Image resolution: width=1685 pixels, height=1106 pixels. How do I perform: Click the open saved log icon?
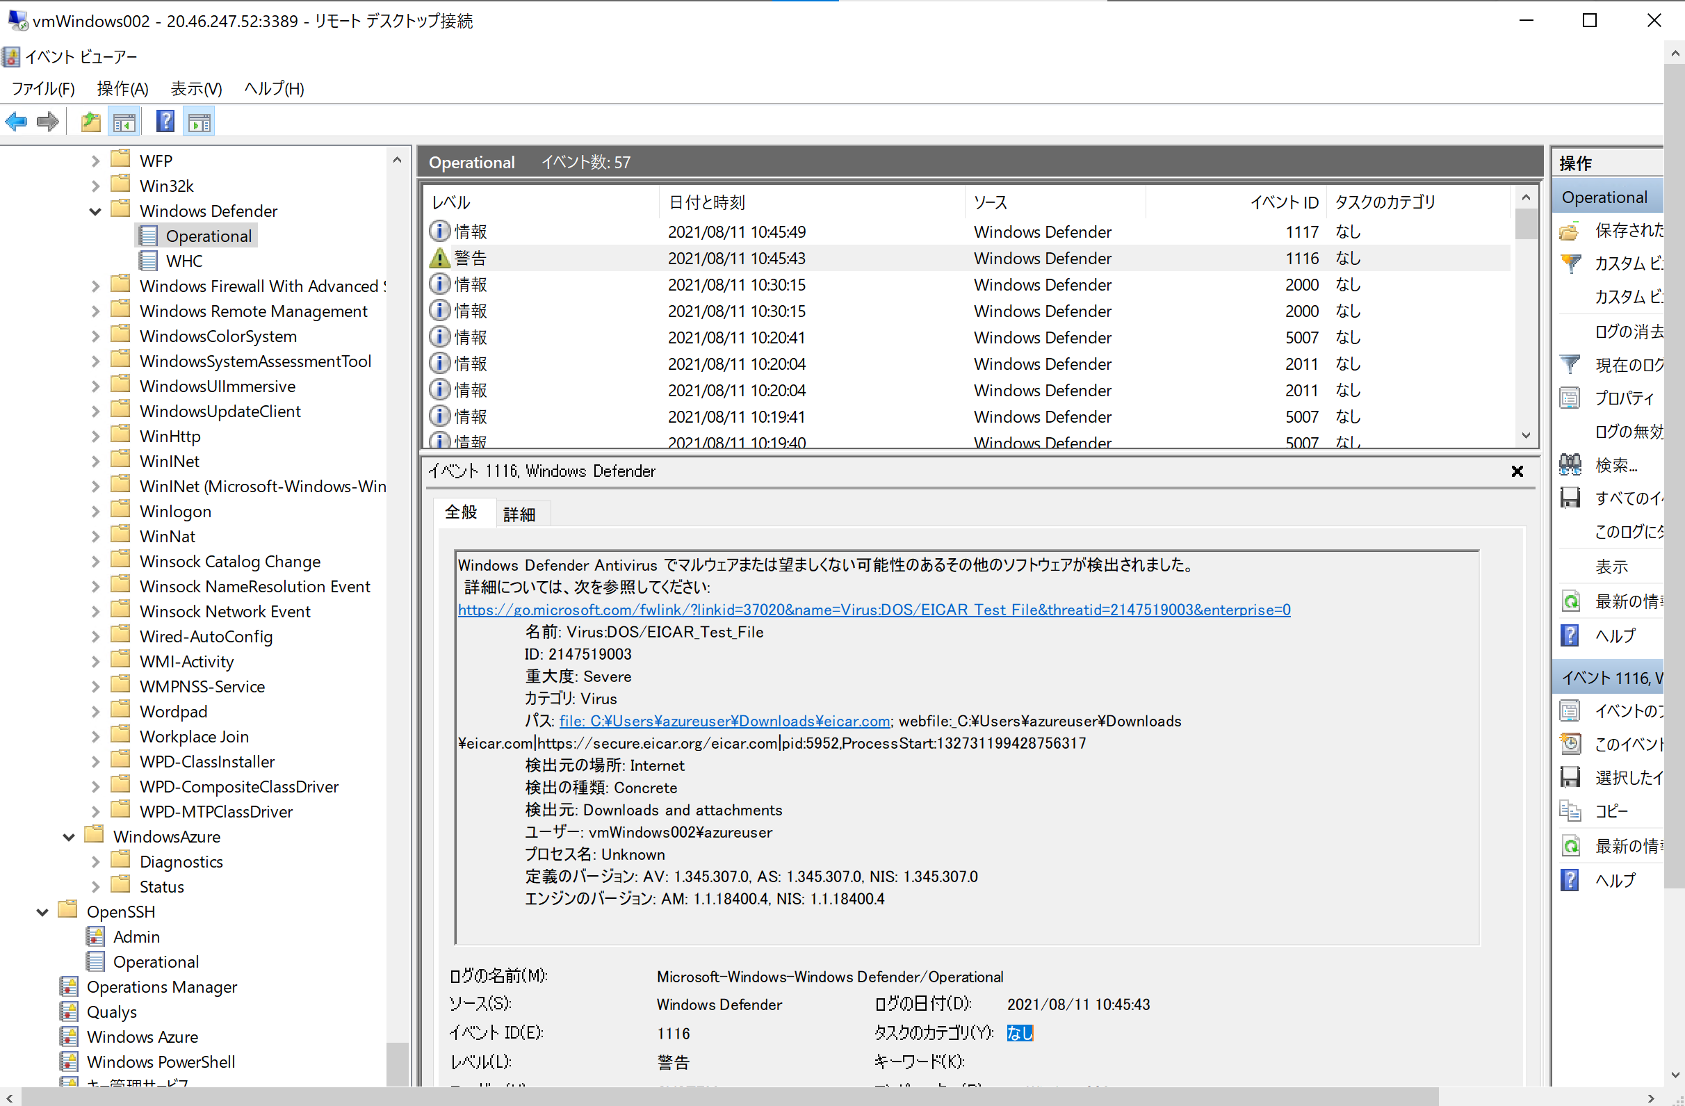click(x=90, y=121)
